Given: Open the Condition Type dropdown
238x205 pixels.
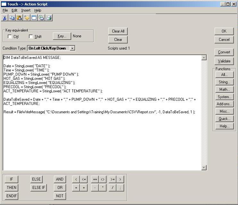Looking at the screenshot, I should [x=72, y=48].
